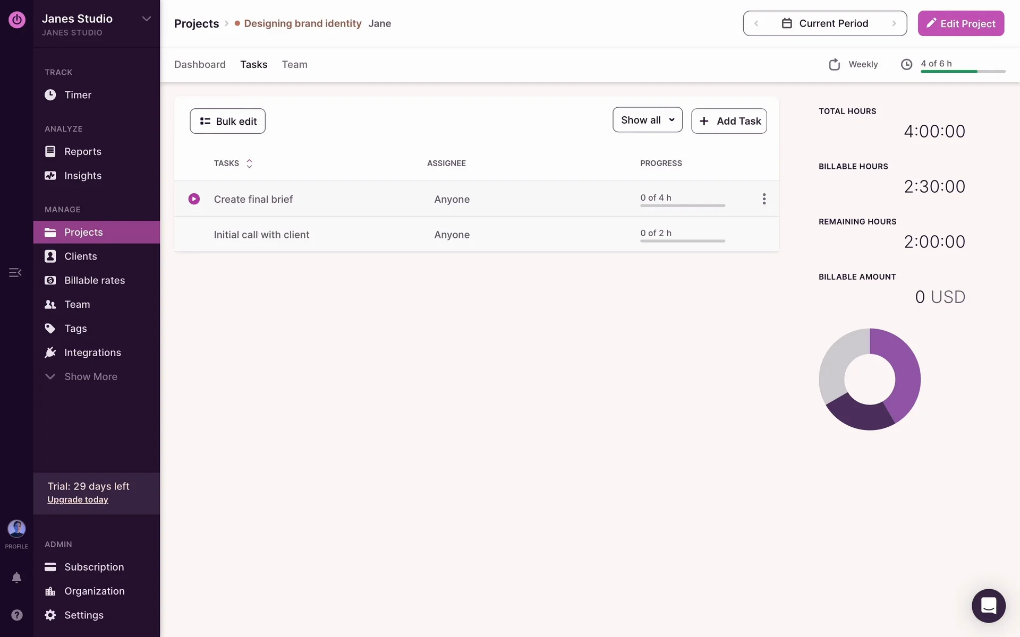Start timer for Create final brief task
The width and height of the screenshot is (1020, 637).
point(194,199)
